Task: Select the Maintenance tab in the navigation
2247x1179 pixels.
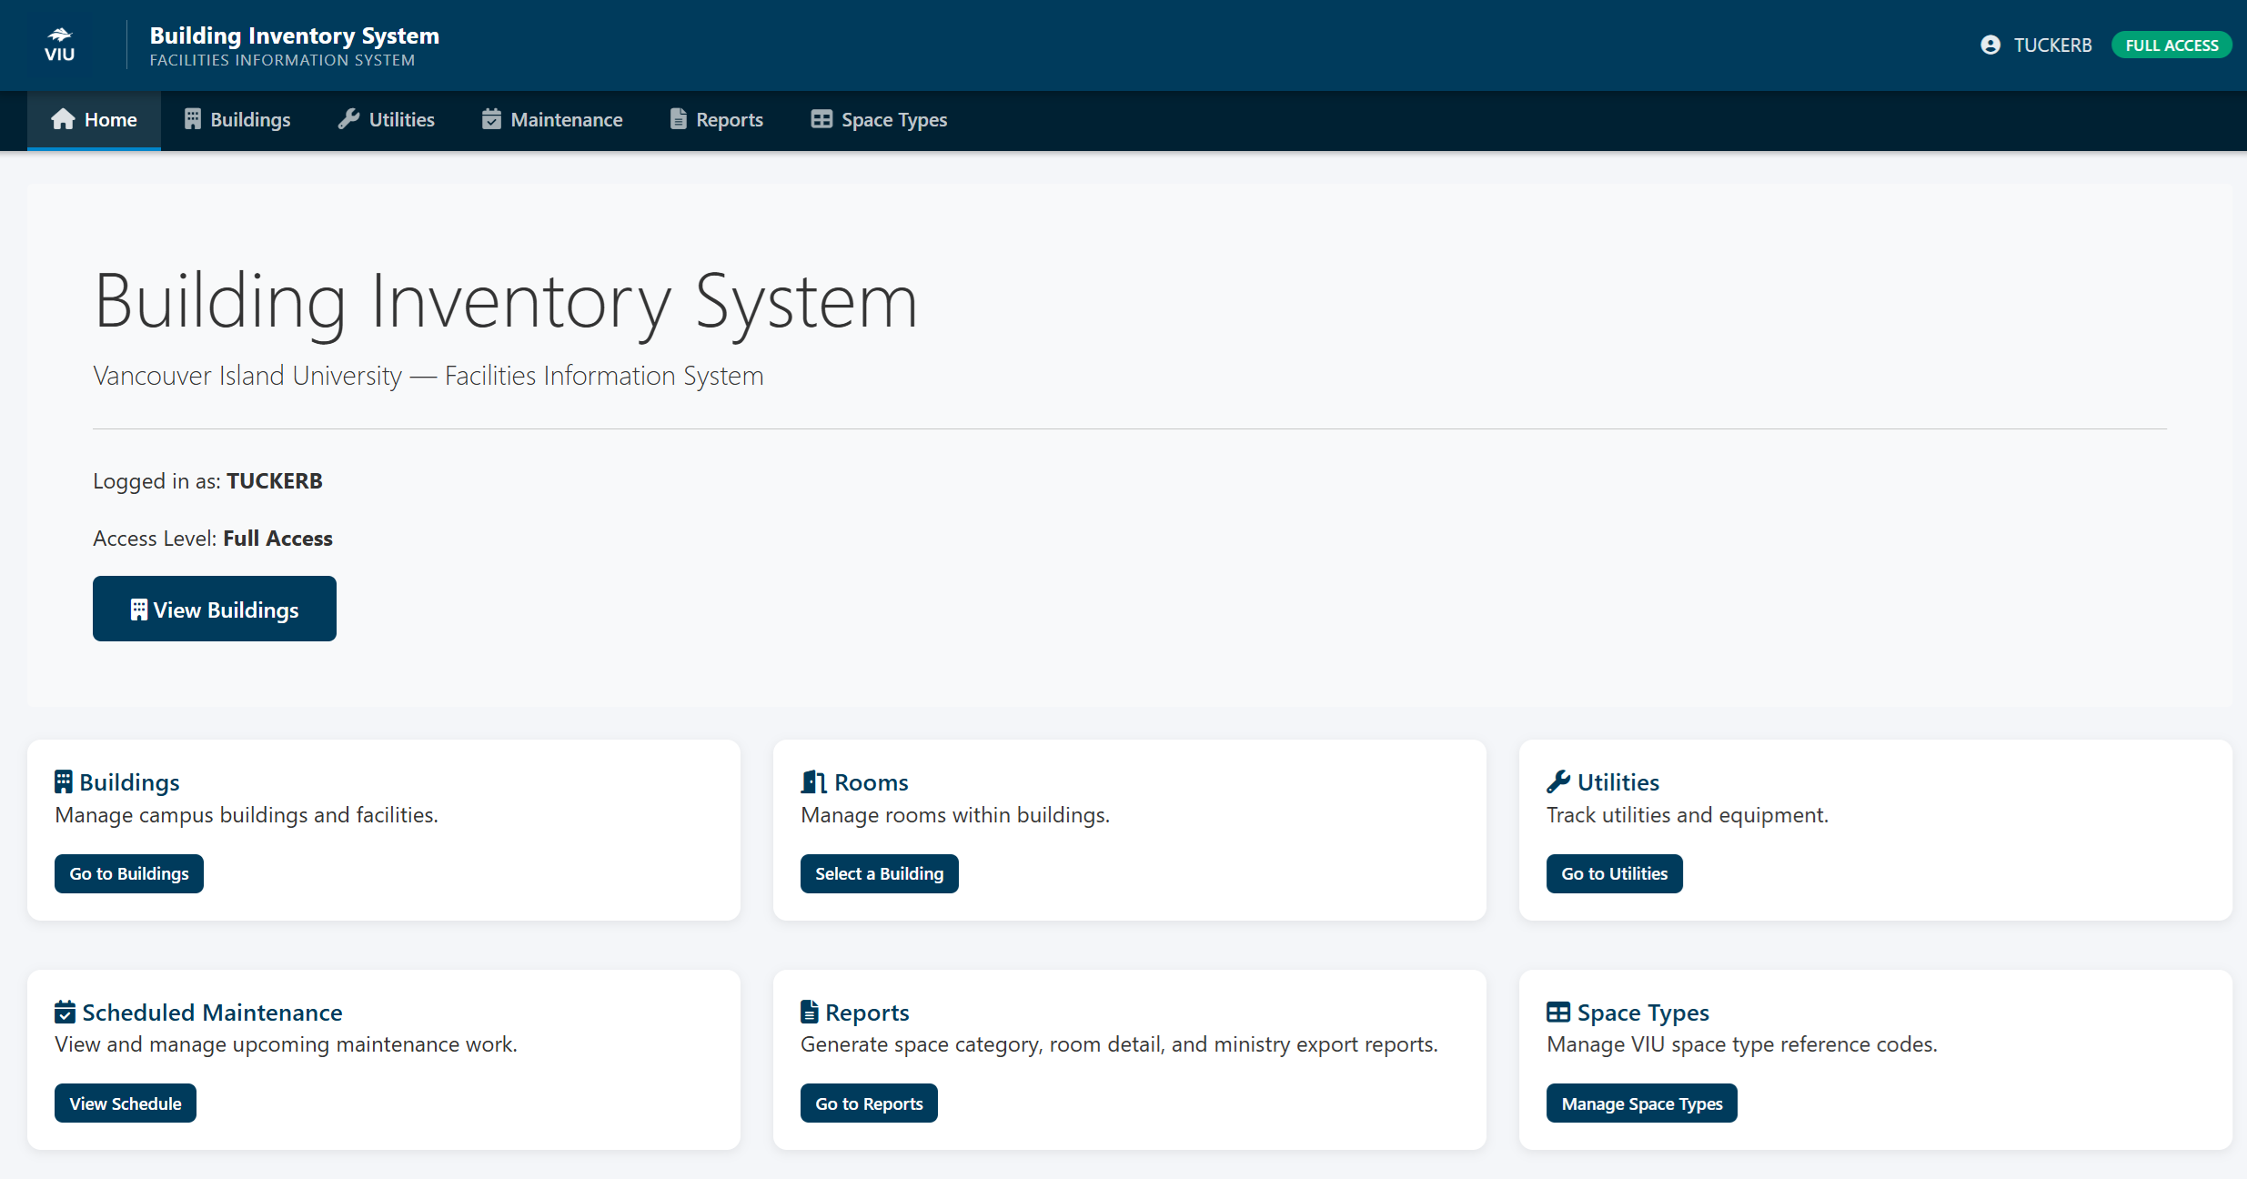Action: 566,119
